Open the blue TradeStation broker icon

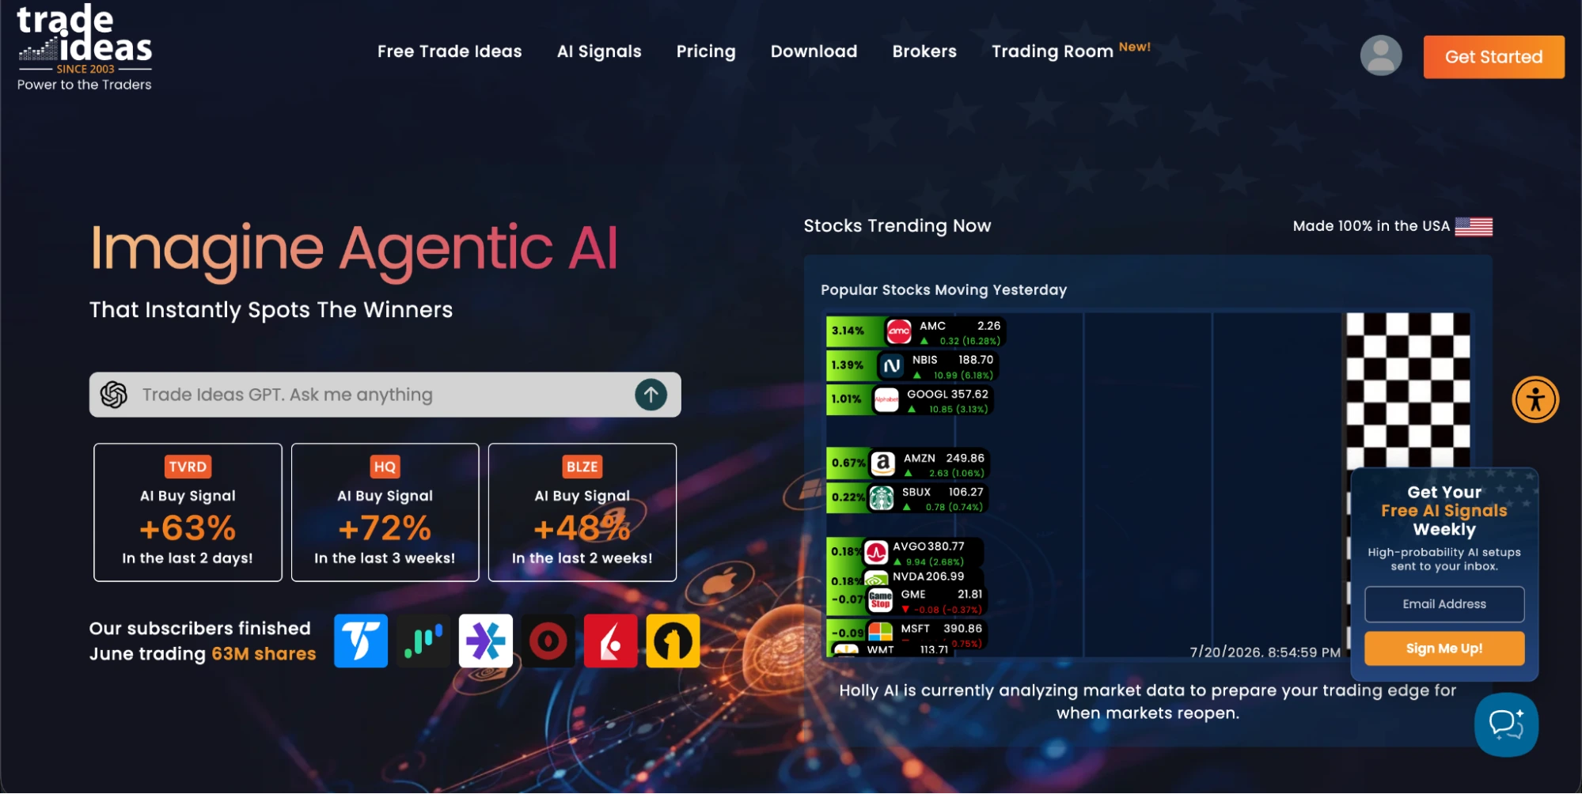pyautogui.click(x=361, y=641)
